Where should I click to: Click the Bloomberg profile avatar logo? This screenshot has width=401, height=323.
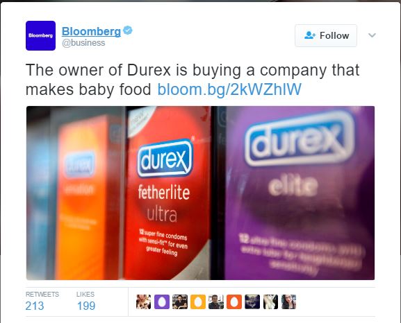coord(40,35)
